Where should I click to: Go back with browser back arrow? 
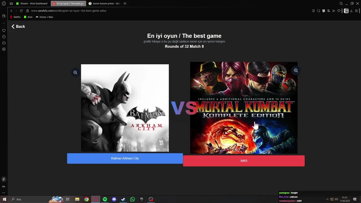(11, 11)
